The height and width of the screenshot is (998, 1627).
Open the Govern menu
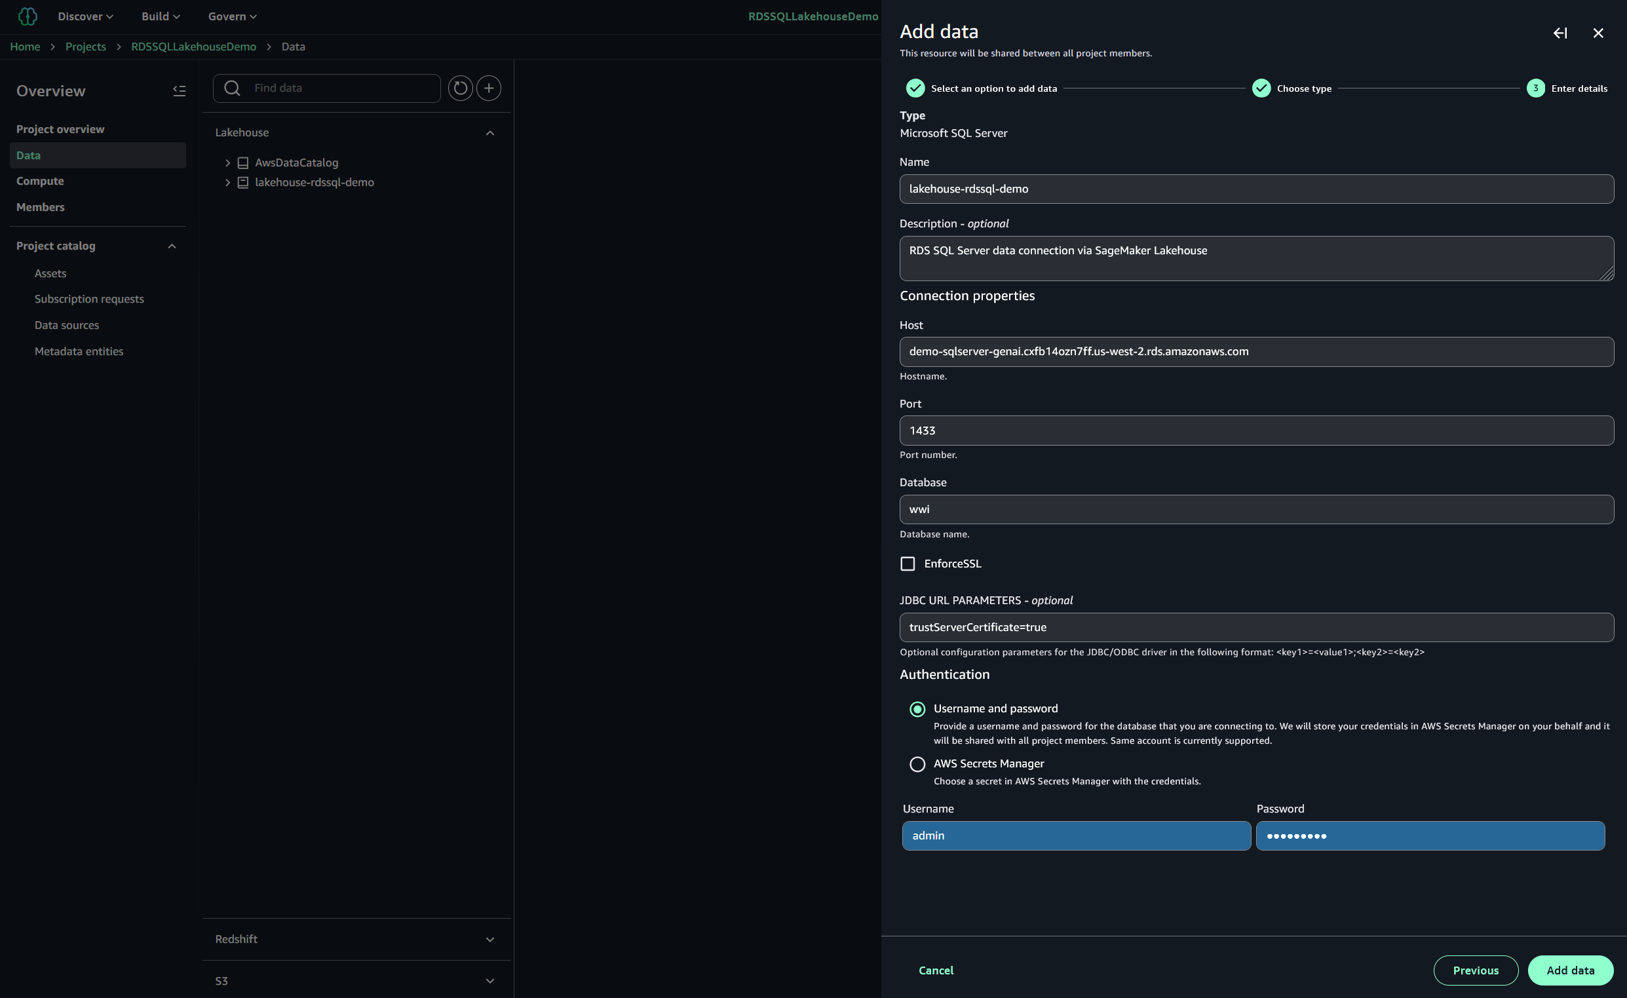click(232, 16)
